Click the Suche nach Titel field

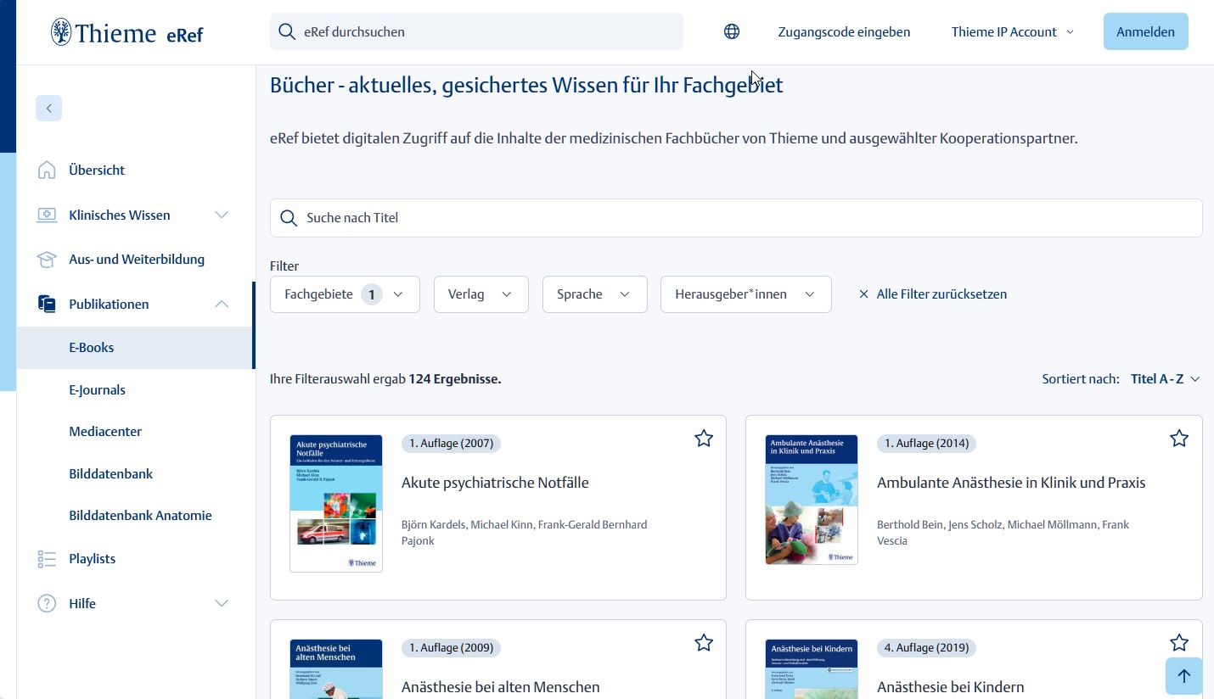pyautogui.click(x=736, y=218)
